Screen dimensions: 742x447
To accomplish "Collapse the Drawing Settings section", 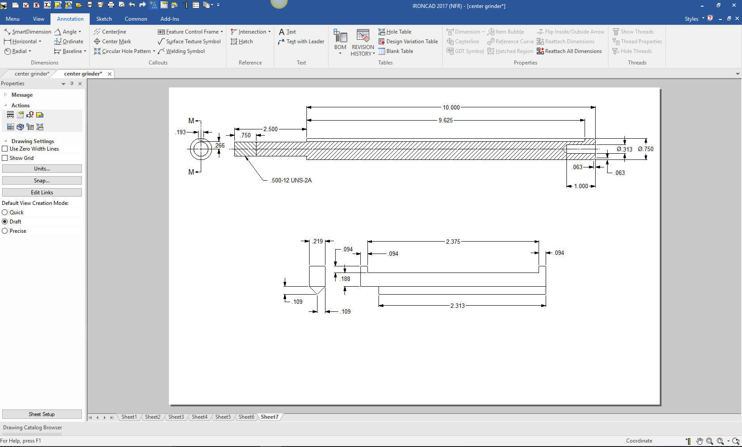I will click(x=5, y=141).
